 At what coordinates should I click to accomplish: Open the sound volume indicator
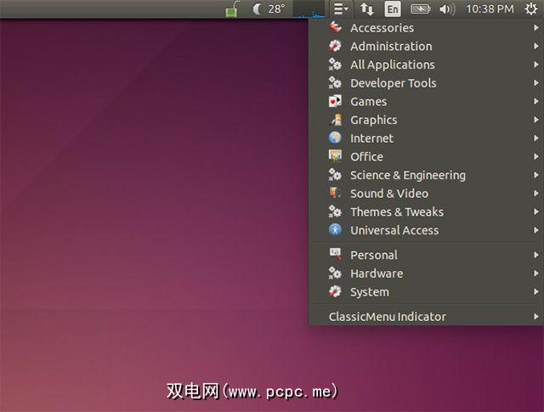pos(447,9)
